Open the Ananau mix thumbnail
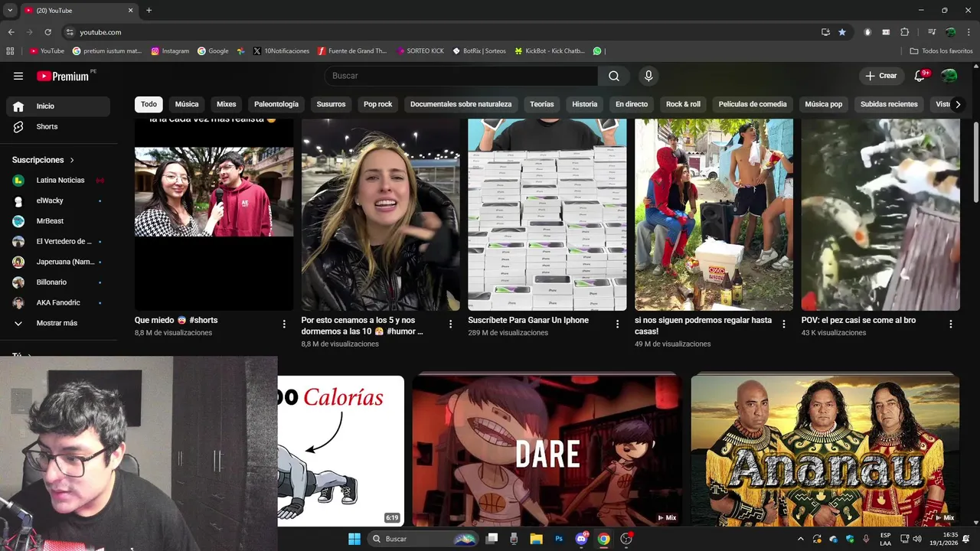 (x=825, y=450)
